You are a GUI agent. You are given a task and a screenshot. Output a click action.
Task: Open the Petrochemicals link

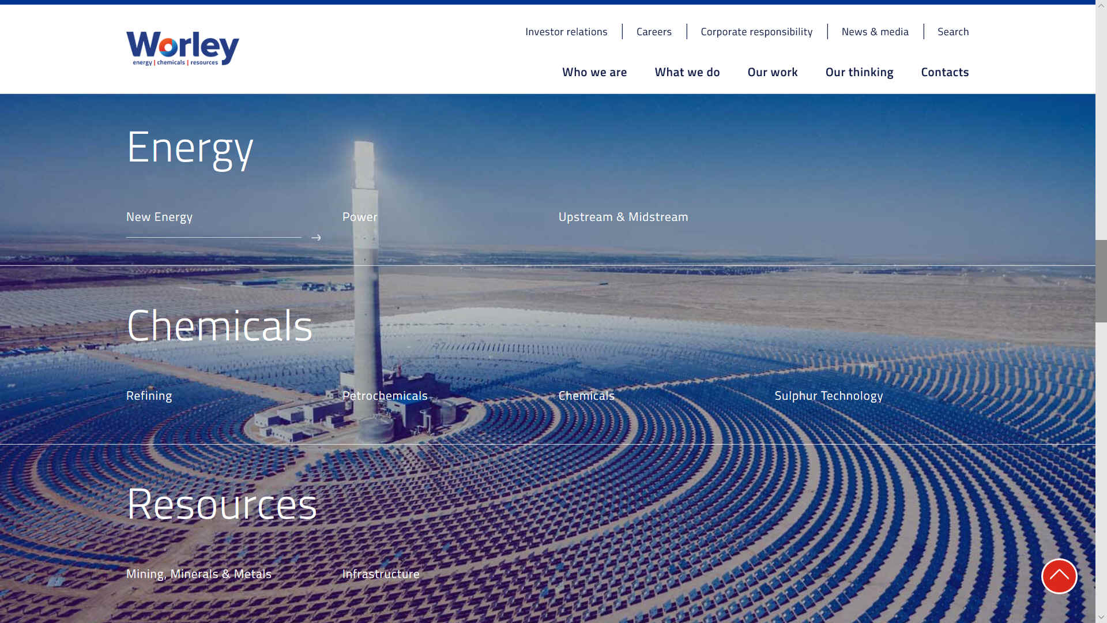tap(385, 396)
